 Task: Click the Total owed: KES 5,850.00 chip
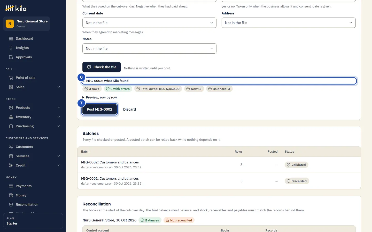pos(158,89)
